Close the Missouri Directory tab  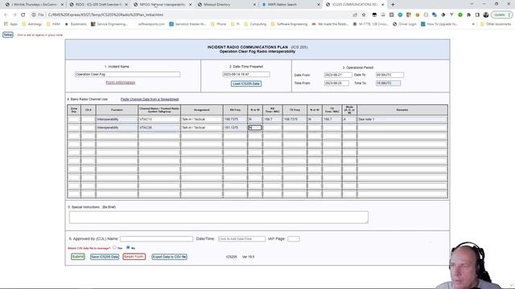(254, 5)
